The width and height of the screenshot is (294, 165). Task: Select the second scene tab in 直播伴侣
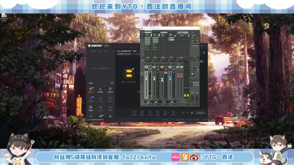(100, 51)
